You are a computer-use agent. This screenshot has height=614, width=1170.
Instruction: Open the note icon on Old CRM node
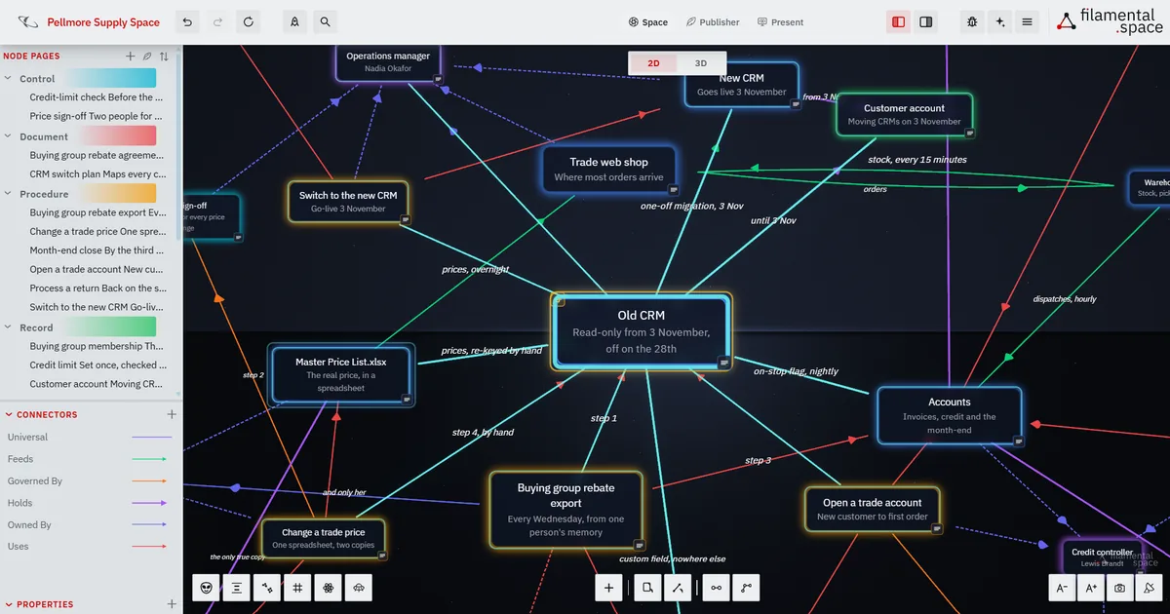tap(724, 363)
